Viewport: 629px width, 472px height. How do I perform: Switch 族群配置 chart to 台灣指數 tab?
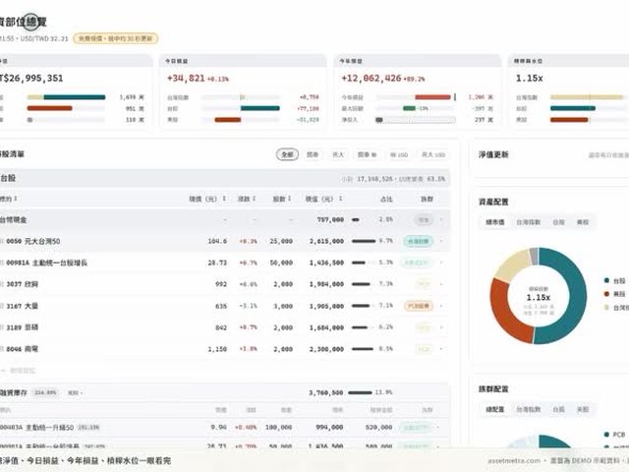[x=529, y=409]
